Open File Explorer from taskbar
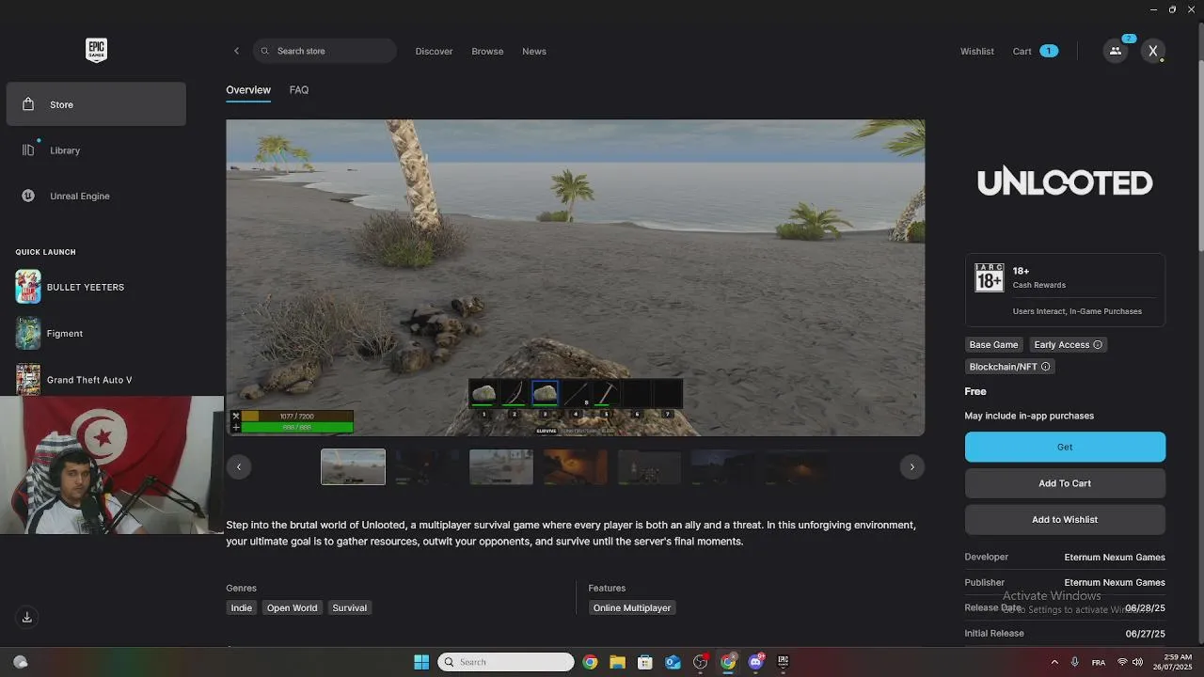 (x=617, y=662)
